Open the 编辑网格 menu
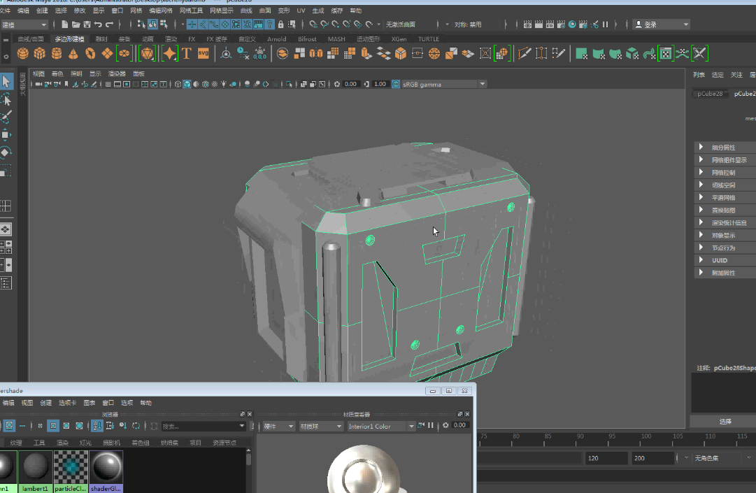Viewport: 756px width, 493px height. [160, 11]
